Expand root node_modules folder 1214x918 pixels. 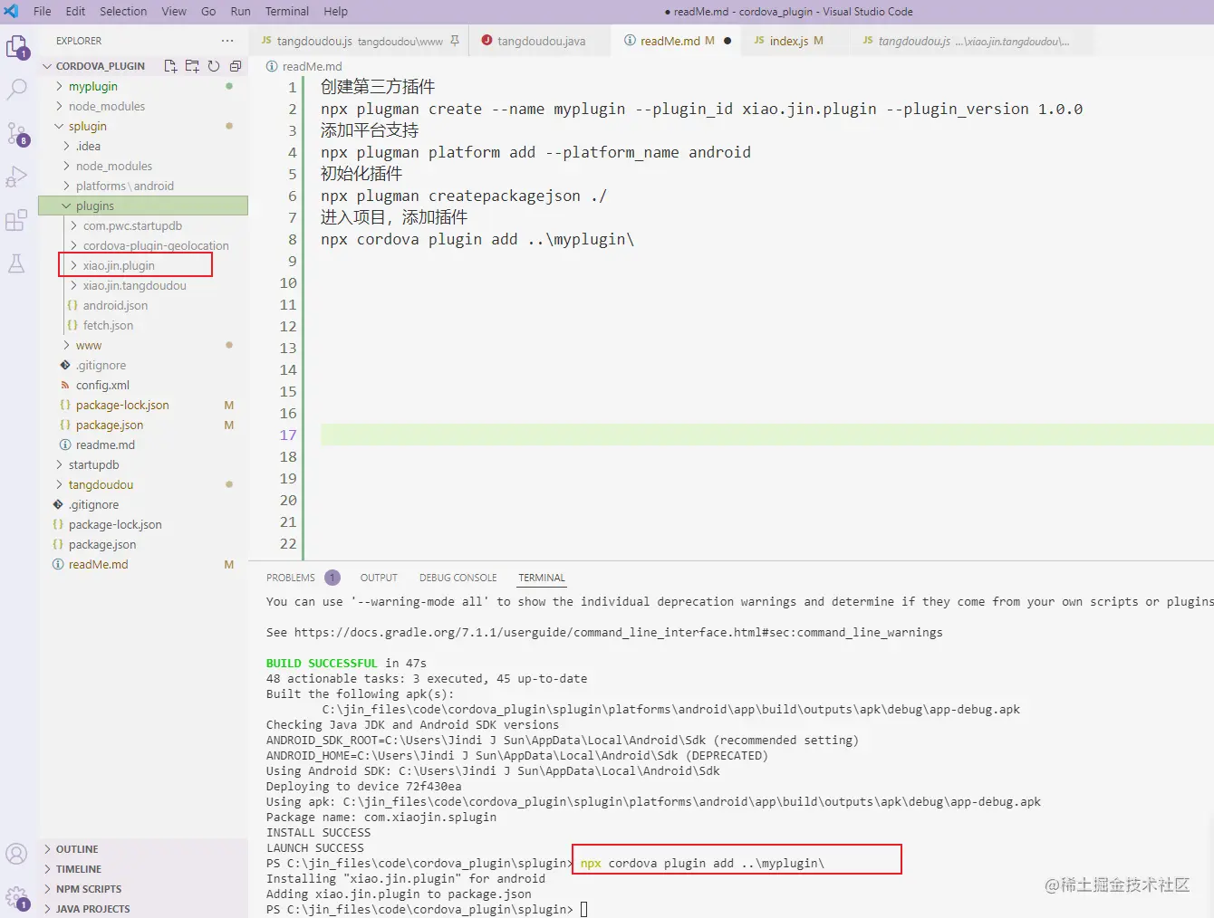tap(143, 106)
